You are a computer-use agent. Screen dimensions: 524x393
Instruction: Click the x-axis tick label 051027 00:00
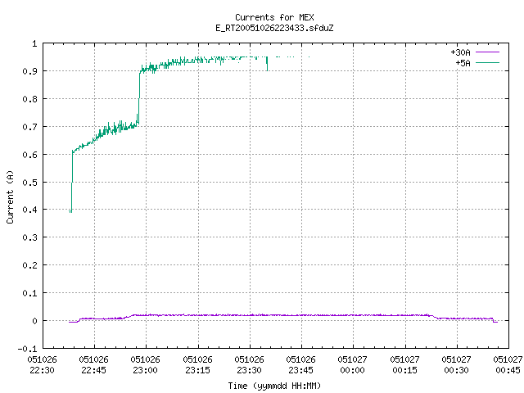point(353,365)
